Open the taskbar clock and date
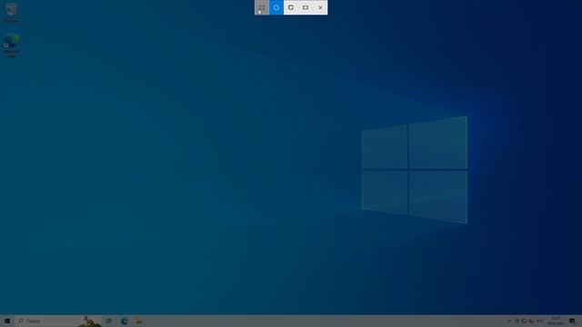This screenshot has height=327, width=582. [556, 321]
